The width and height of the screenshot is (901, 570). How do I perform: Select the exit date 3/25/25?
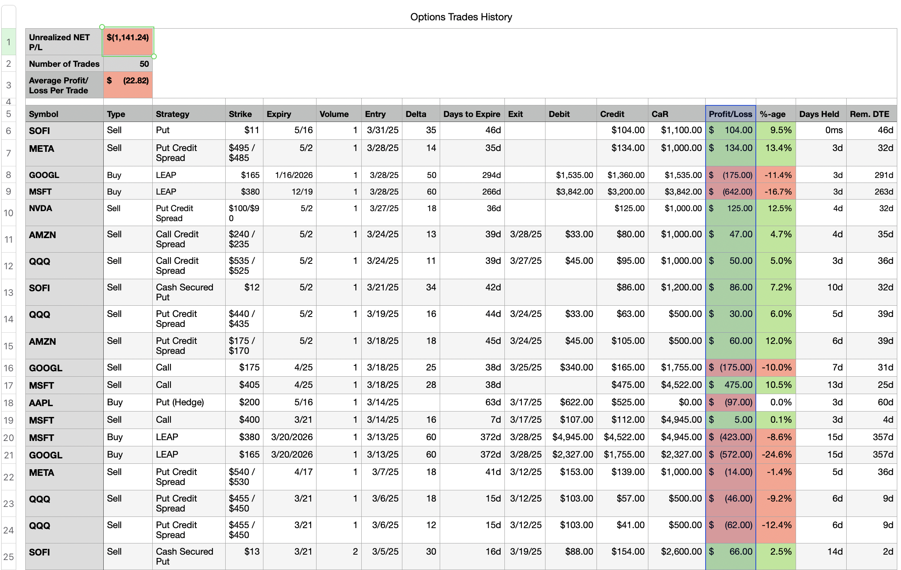pos(525,368)
